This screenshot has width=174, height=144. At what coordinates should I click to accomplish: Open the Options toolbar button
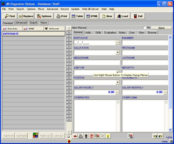point(44,16)
